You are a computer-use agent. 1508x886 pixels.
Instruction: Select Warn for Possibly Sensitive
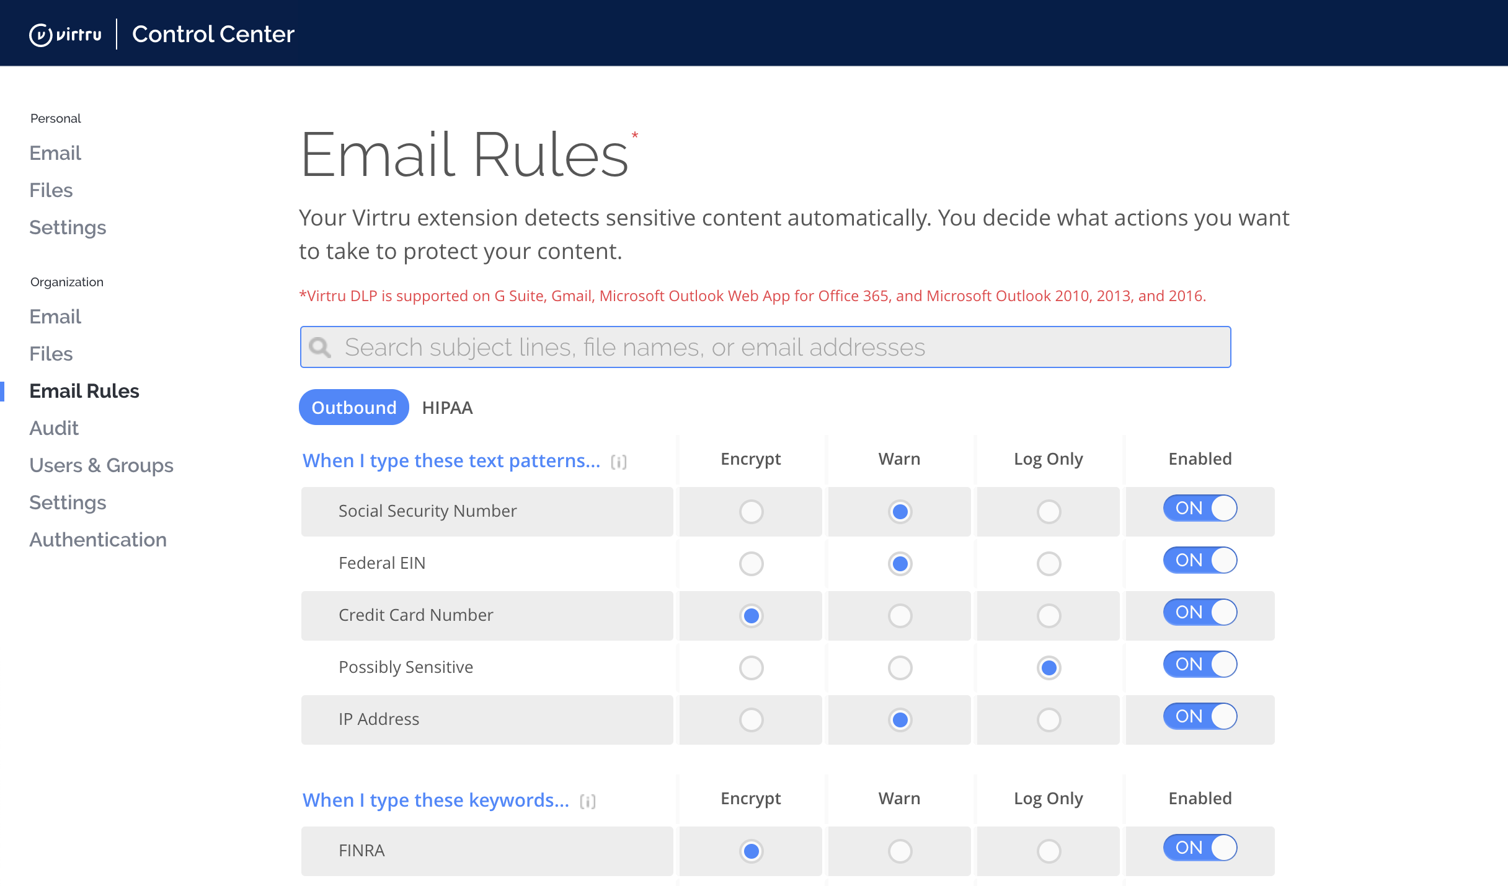[x=900, y=668]
